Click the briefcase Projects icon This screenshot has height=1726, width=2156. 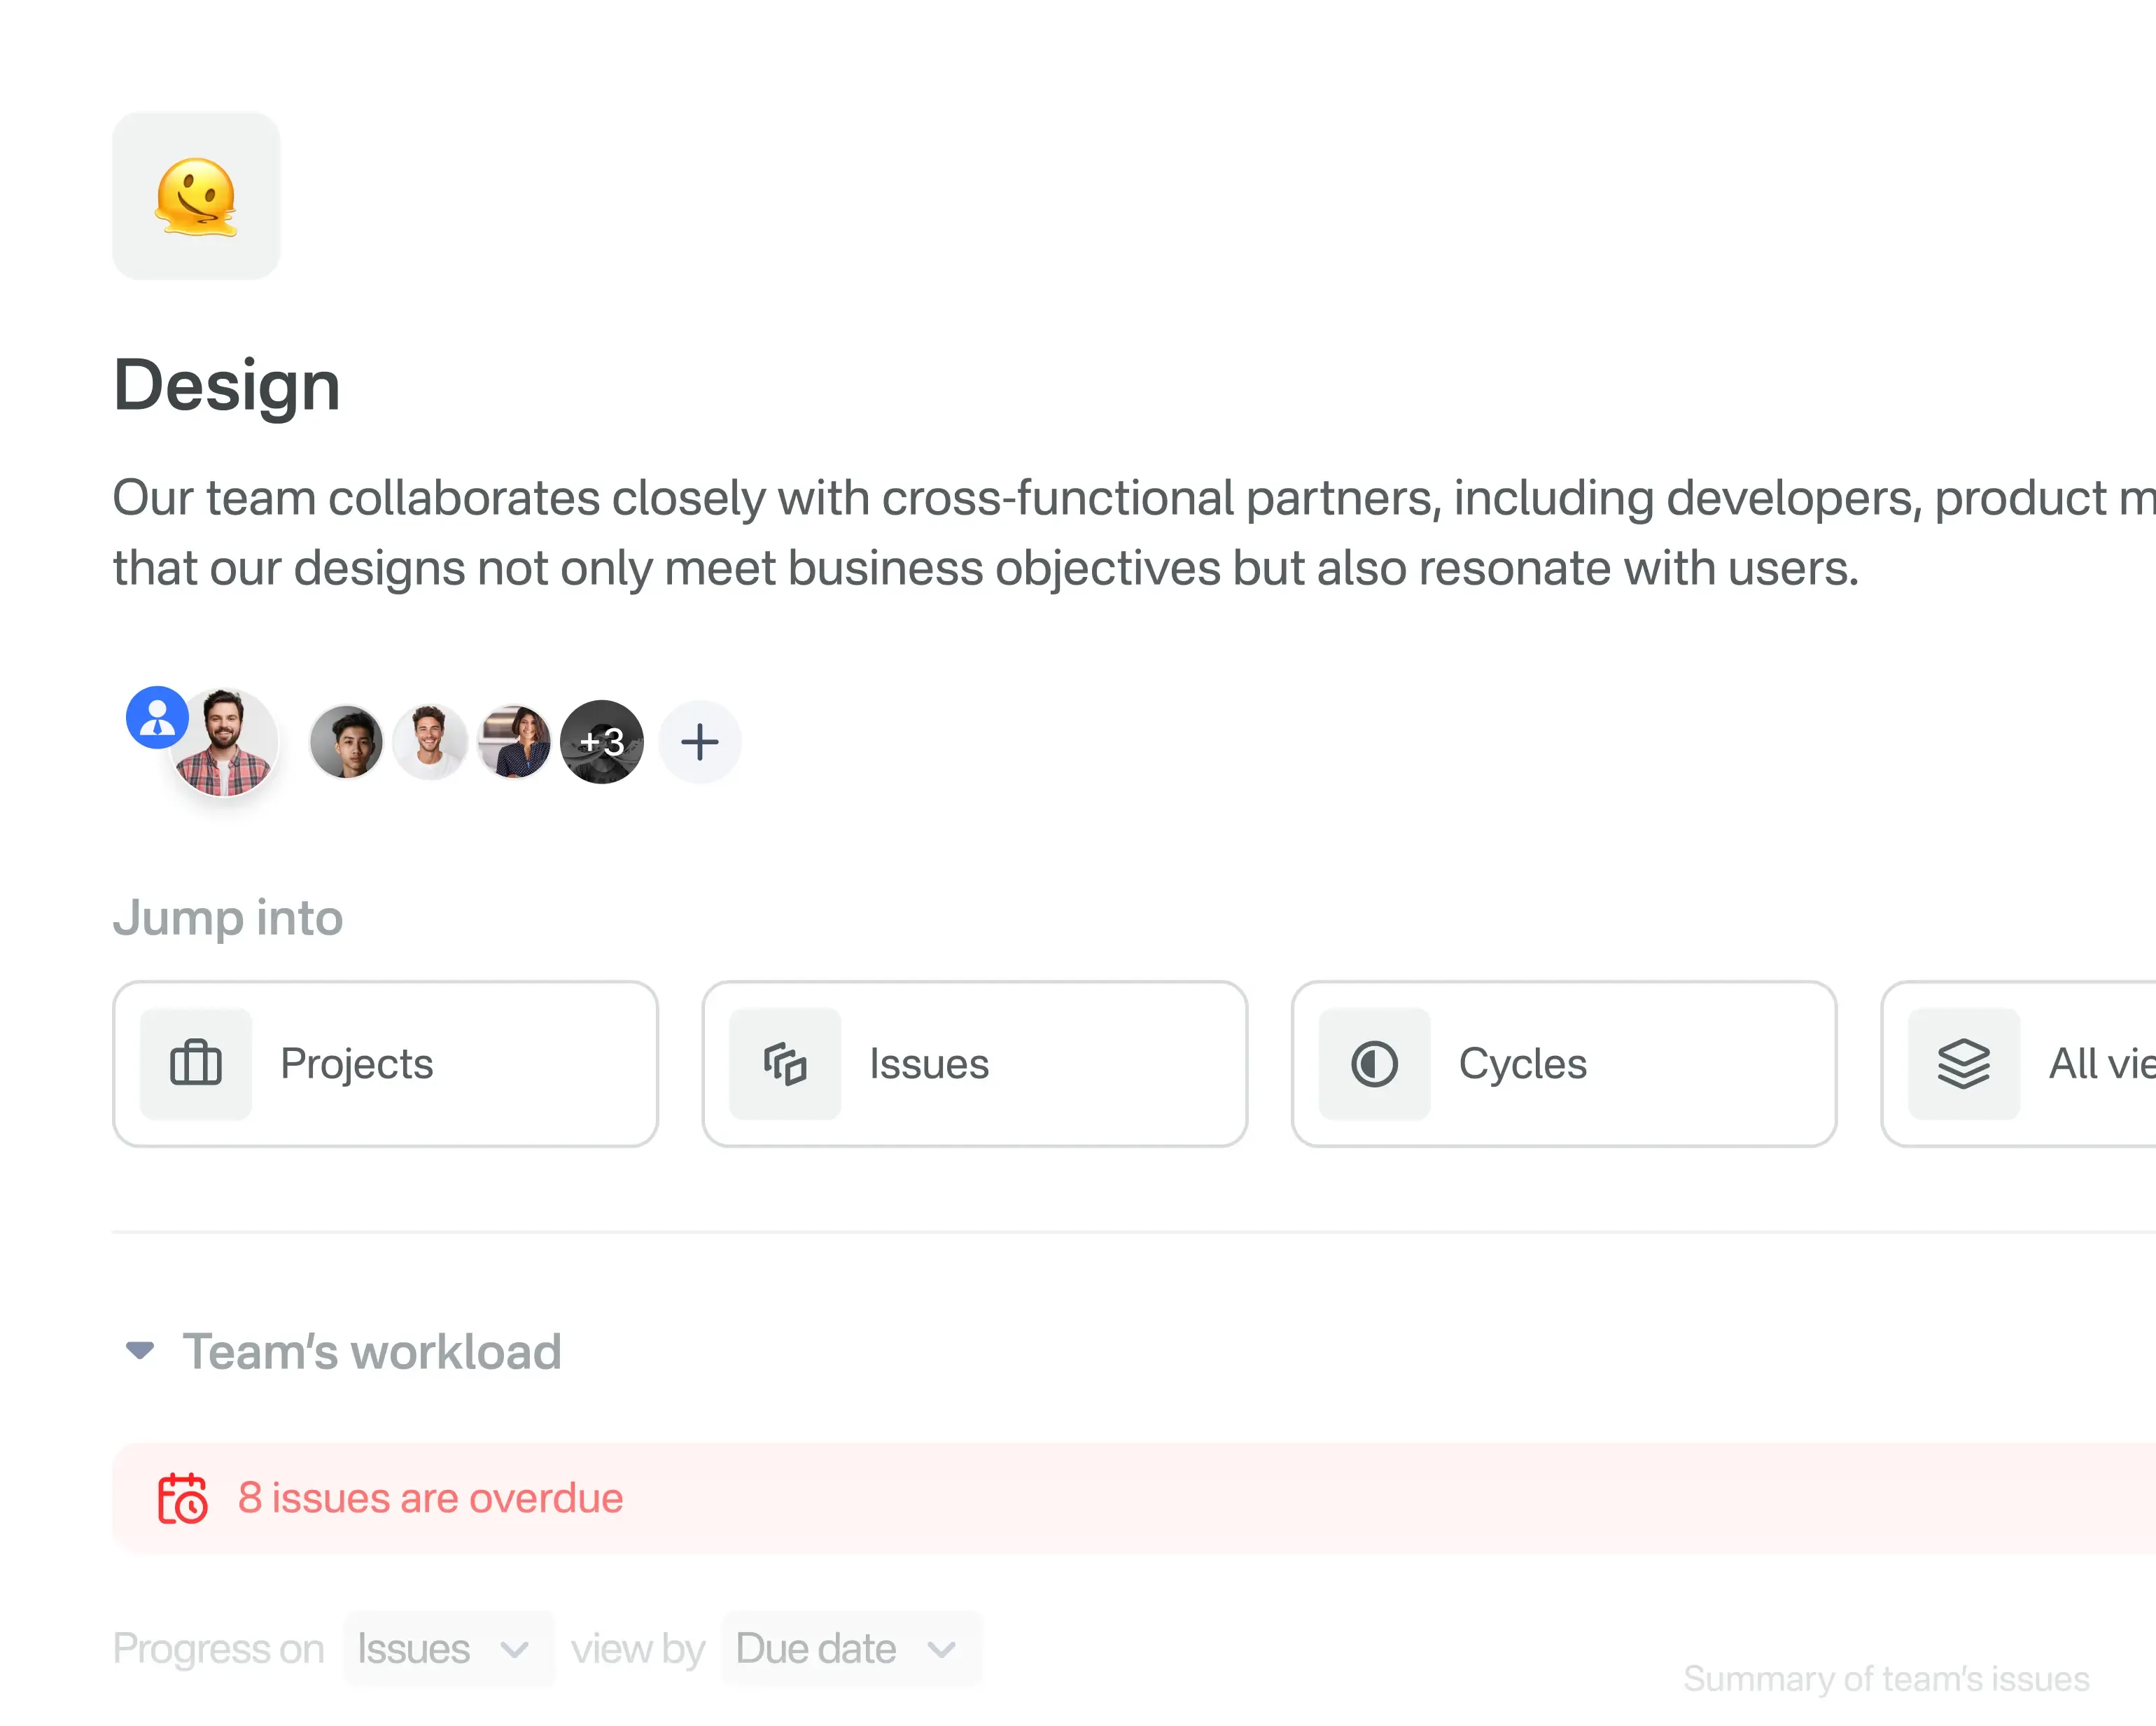click(x=196, y=1064)
